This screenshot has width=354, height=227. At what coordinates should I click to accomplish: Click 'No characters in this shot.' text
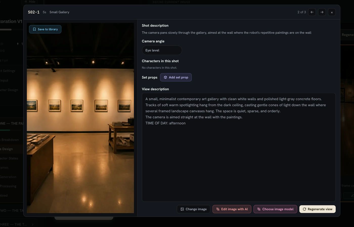[159, 68]
